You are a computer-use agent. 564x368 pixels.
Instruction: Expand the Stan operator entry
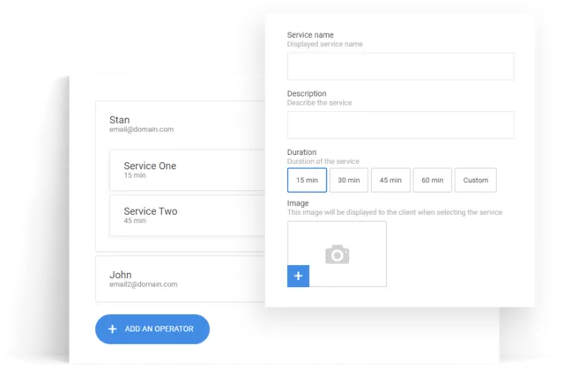pyautogui.click(x=120, y=119)
